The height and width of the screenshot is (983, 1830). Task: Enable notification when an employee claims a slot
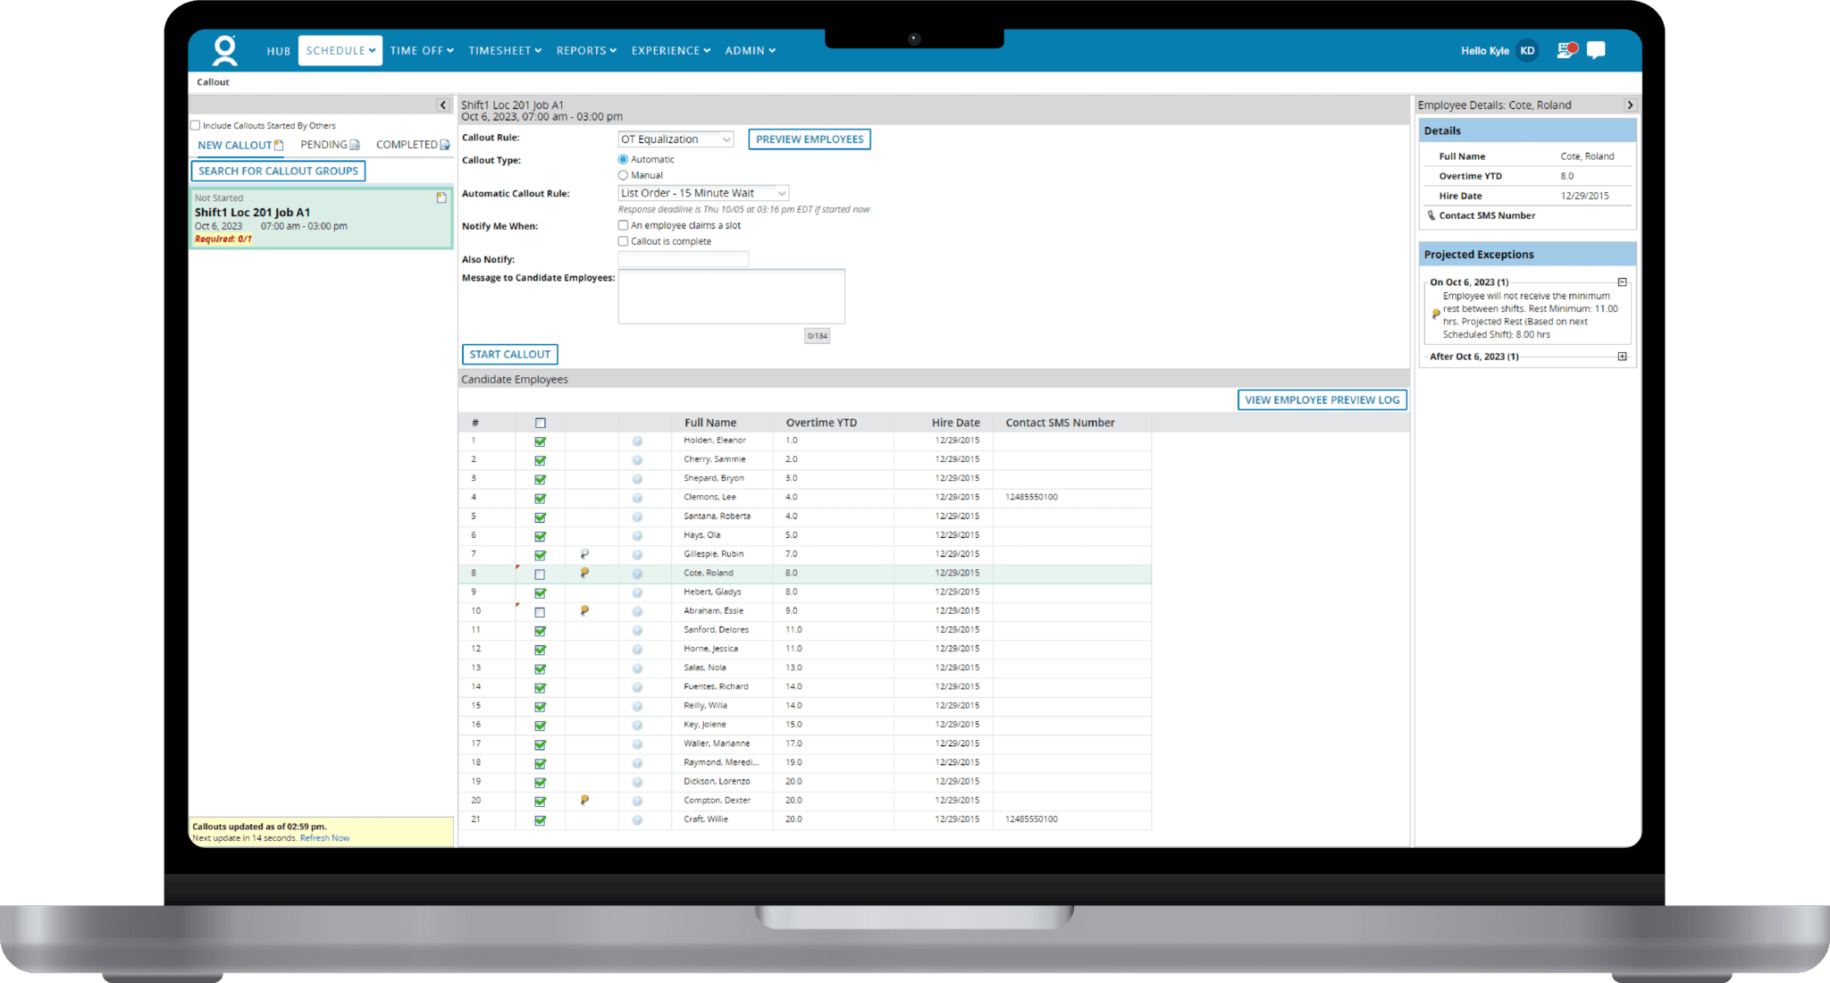click(x=623, y=225)
